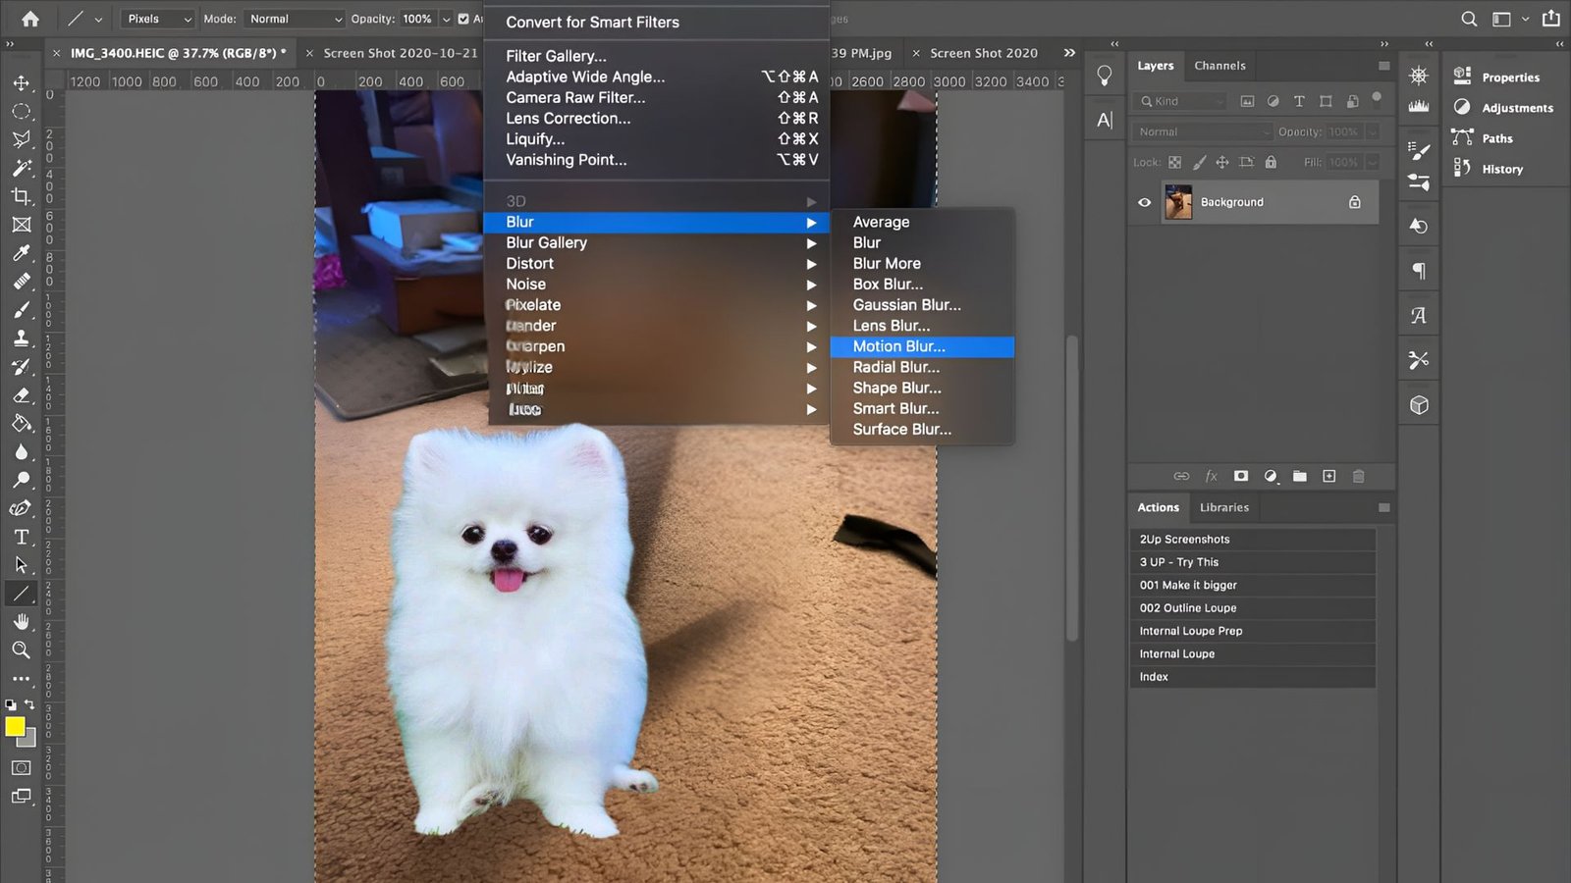
Task: Open the Learn lightbulb panel icon
Action: tap(1105, 76)
